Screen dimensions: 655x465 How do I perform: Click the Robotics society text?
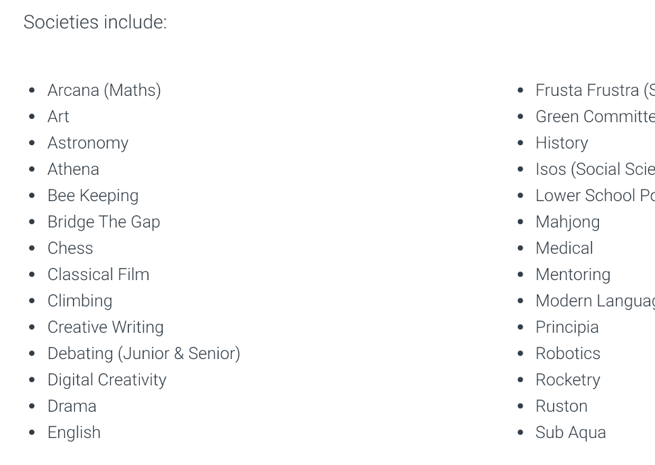click(568, 353)
